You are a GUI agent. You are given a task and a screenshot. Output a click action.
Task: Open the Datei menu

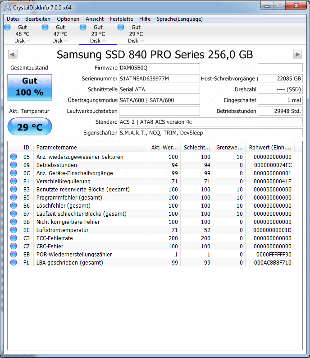click(x=13, y=19)
